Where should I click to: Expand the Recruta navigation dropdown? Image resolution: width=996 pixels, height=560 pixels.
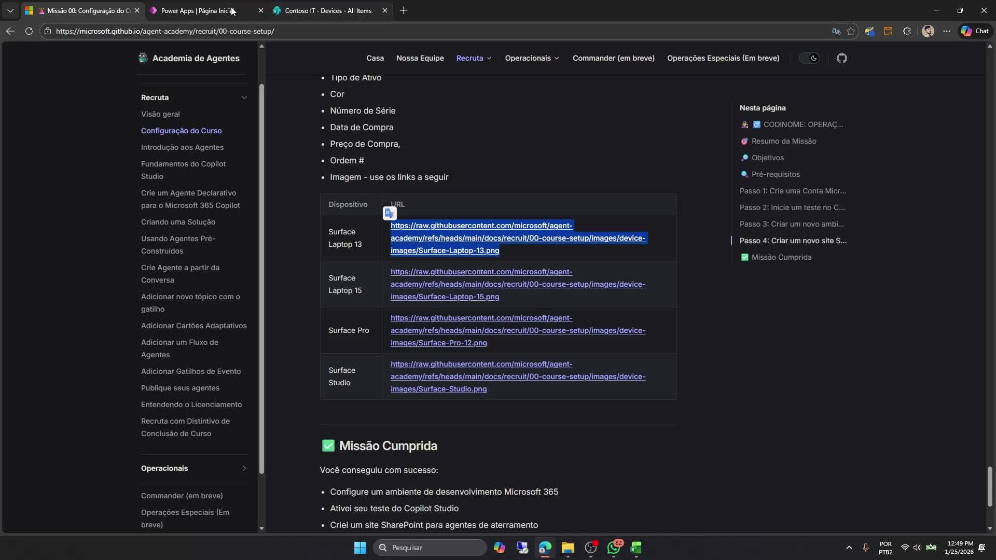click(x=474, y=58)
